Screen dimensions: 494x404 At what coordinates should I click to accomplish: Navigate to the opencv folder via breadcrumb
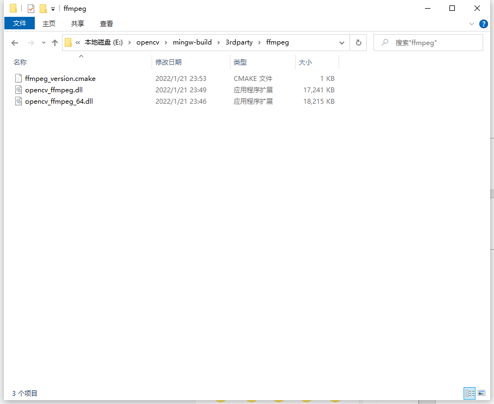[x=147, y=42]
